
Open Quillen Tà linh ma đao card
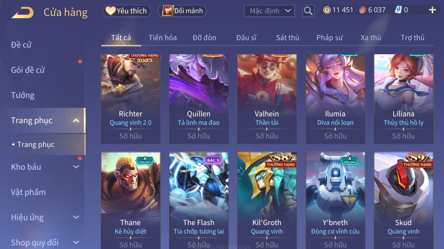199,99
